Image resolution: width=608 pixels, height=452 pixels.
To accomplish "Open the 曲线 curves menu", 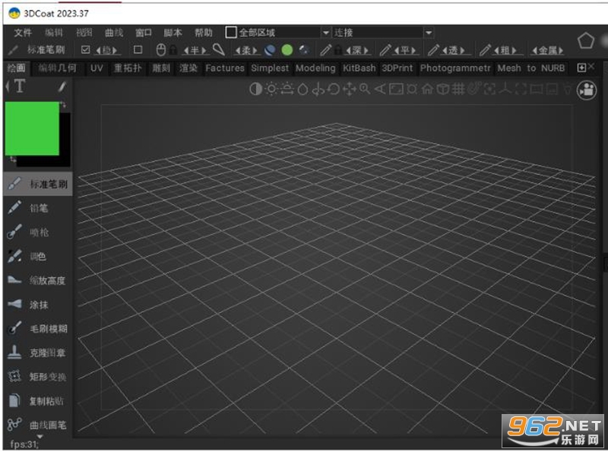I will coord(114,33).
